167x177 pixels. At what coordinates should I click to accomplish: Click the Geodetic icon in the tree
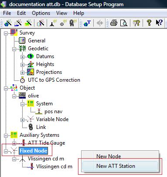(x=22, y=49)
